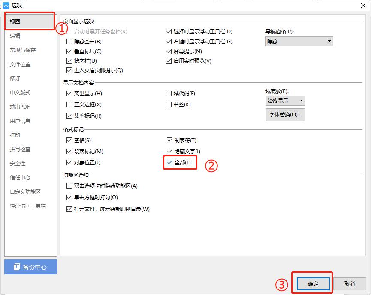Toggle the 状态栏(U) checkbox
Image resolution: width=371 pixels, height=295 pixels.
coord(69,61)
